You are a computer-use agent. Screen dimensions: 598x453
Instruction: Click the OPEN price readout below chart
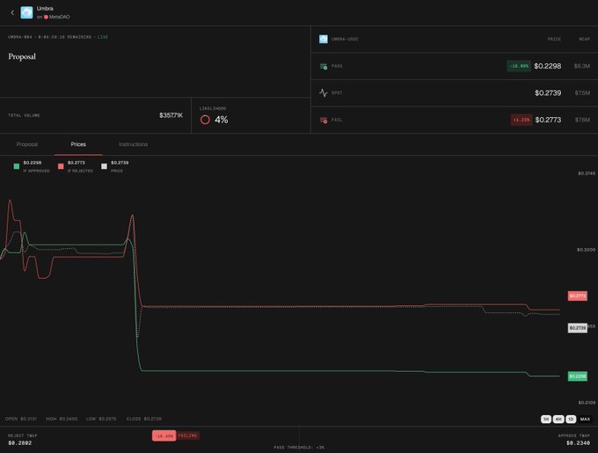pyautogui.click(x=20, y=419)
